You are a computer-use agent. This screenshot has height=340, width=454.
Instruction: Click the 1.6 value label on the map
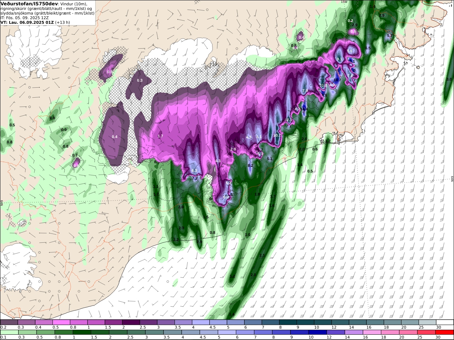[272, 205]
